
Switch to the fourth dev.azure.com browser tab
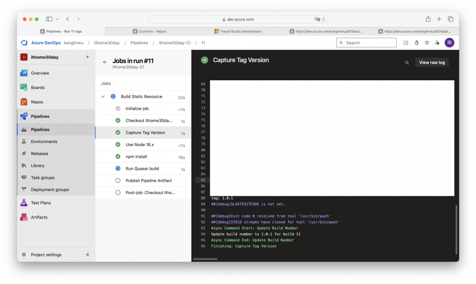[x=326, y=31]
